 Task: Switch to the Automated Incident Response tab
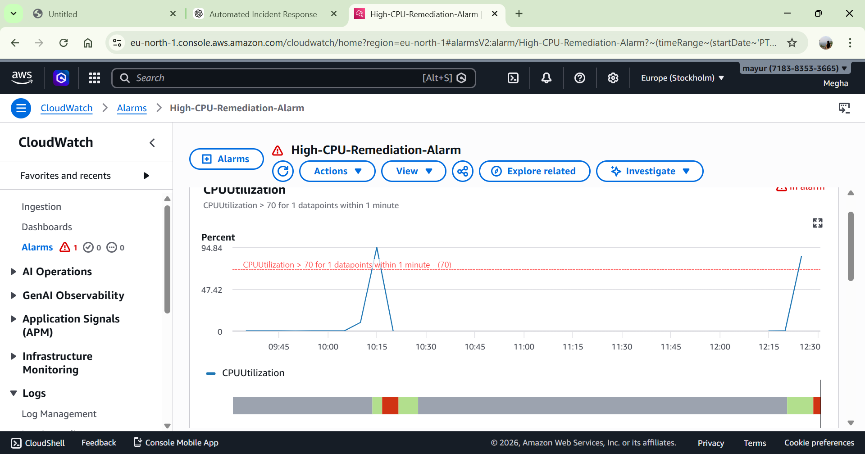266,14
